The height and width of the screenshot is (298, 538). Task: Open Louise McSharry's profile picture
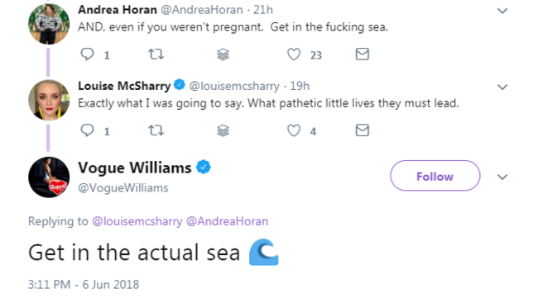coord(49,100)
